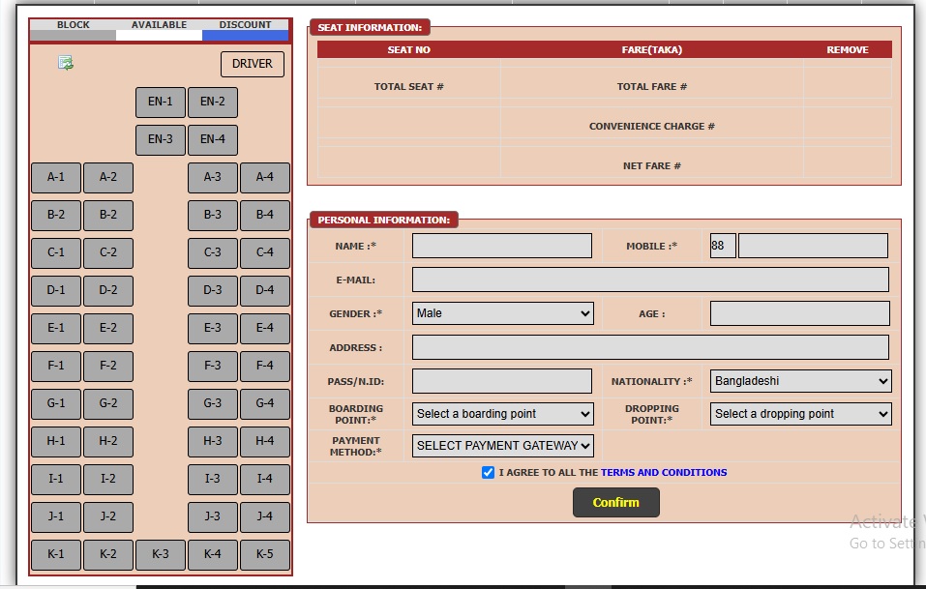This screenshot has width=926, height=589.
Task: Select seat B-3
Action: [213, 216]
